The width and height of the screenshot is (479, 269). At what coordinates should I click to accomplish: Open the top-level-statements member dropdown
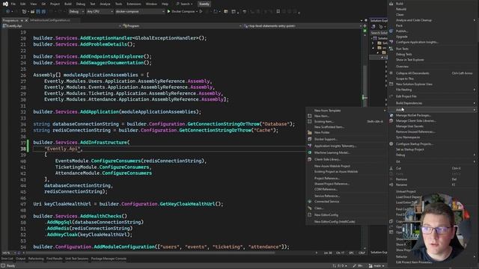[x=302, y=26]
